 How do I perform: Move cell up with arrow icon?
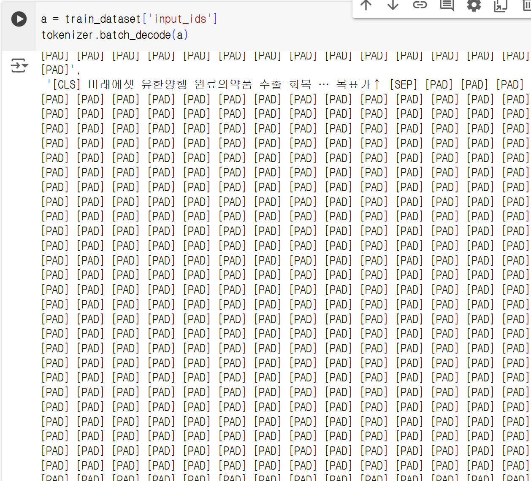pos(366,5)
